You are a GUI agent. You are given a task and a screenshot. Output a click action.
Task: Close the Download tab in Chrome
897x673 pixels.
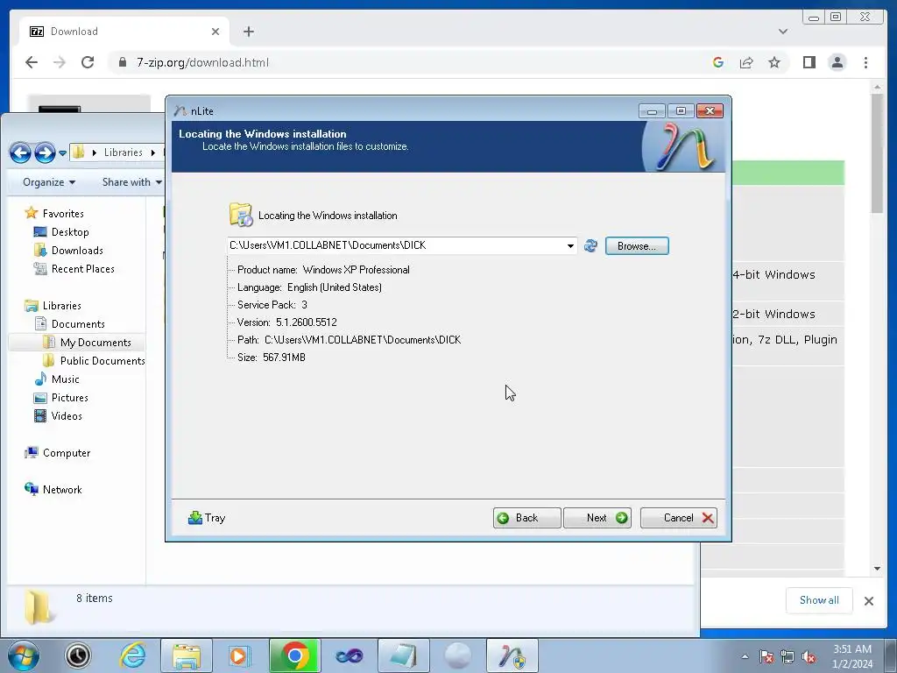click(x=215, y=32)
